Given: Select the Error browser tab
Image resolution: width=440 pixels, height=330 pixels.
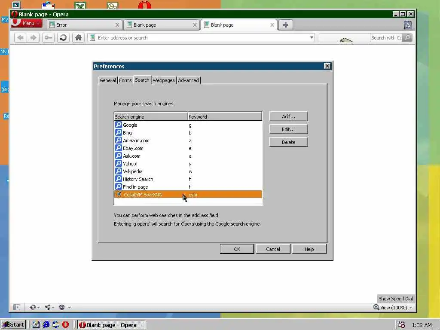Looking at the screenshot, I should [84, 25].
